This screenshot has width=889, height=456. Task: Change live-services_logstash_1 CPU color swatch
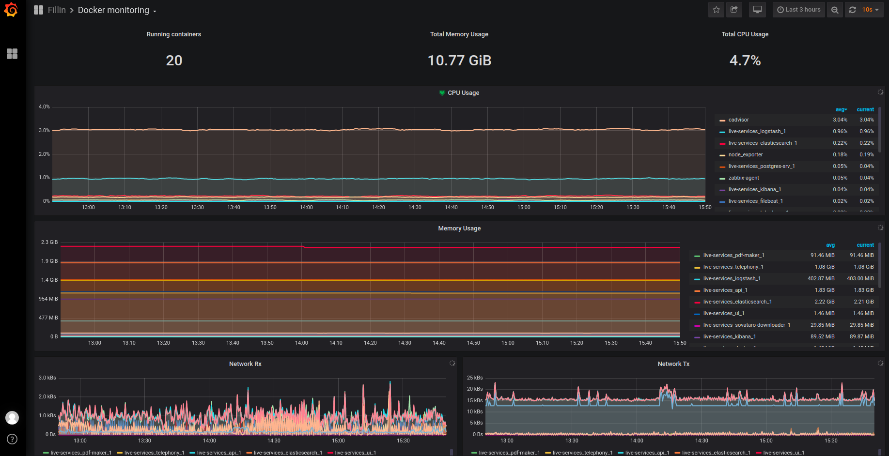tap(722, 132)
